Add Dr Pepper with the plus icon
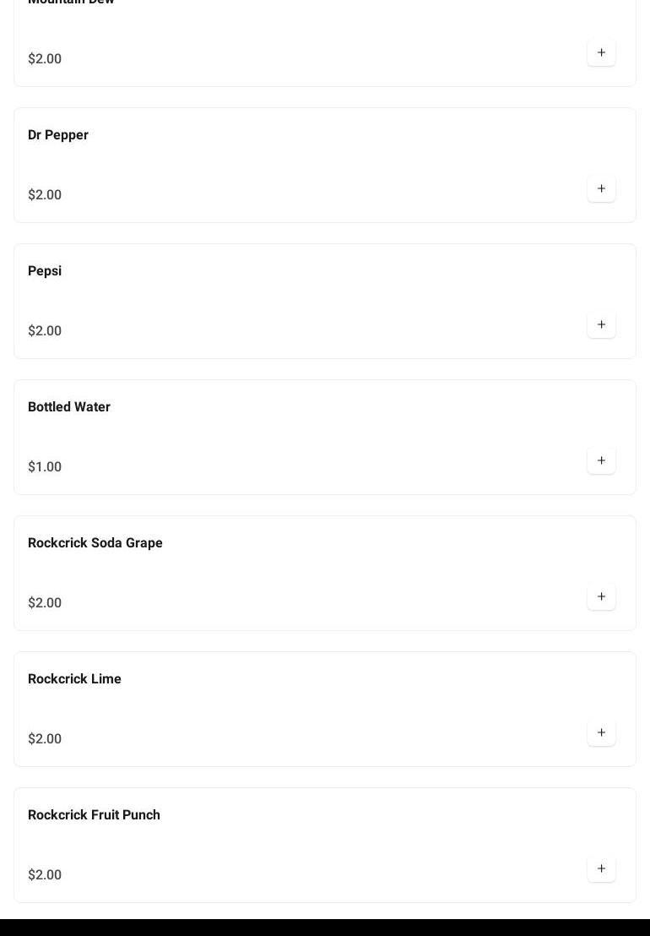 point(601,189)
